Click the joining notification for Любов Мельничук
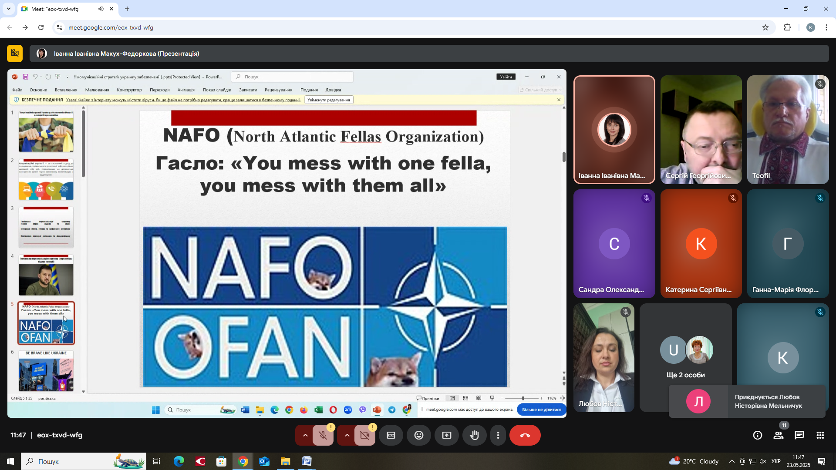Viewport: 836px width, 470px height. click(x=747, y=401)
